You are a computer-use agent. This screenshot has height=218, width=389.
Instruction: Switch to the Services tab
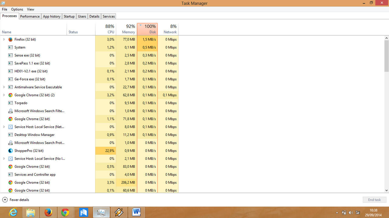coord(108,16)
